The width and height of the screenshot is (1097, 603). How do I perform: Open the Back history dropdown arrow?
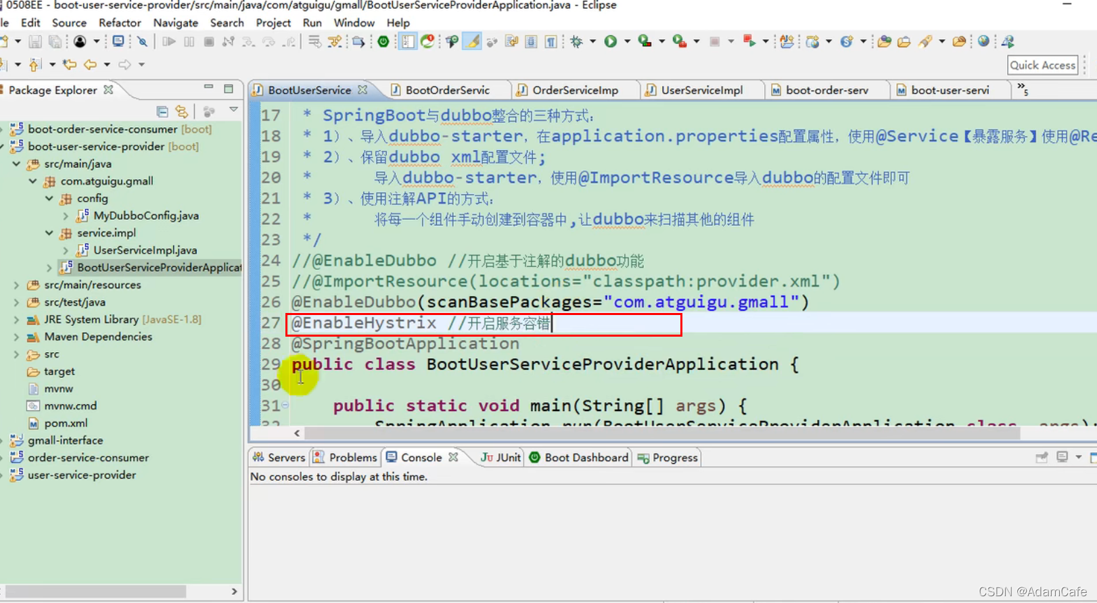(x=107, y=65)
